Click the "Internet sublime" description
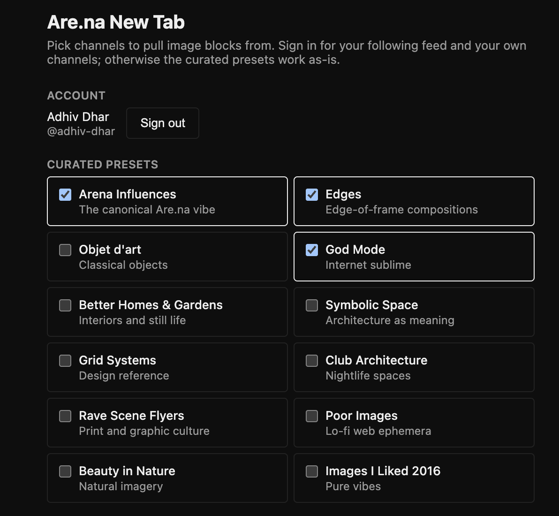 point(368,265)
